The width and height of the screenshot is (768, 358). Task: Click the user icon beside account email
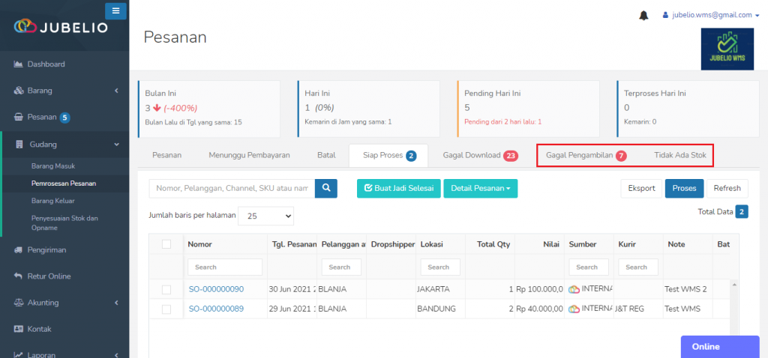665,15
